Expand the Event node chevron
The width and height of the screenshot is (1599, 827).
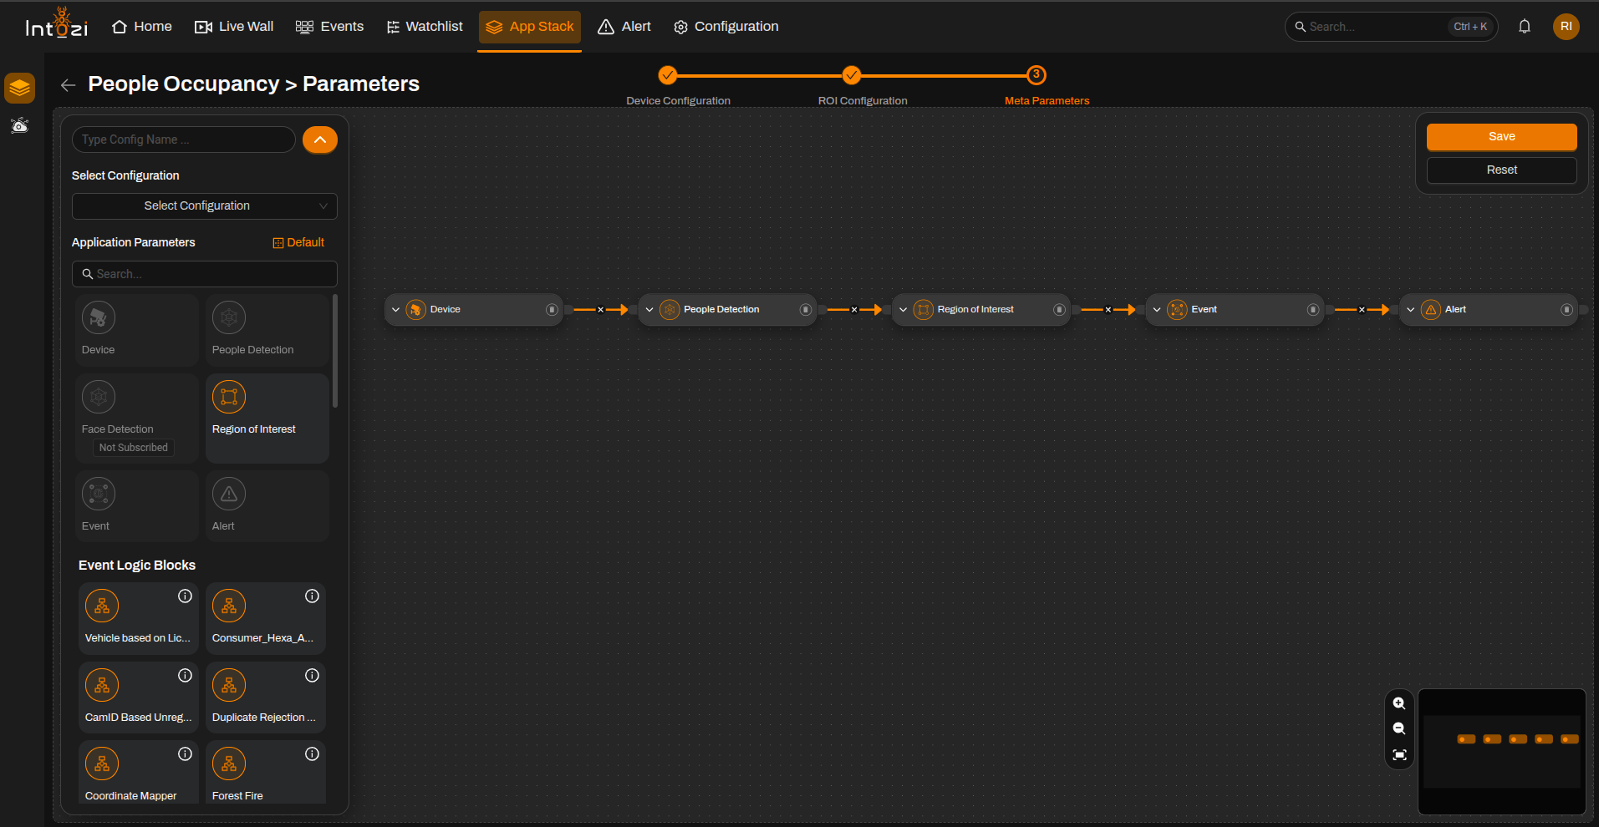pos(1157,309)
